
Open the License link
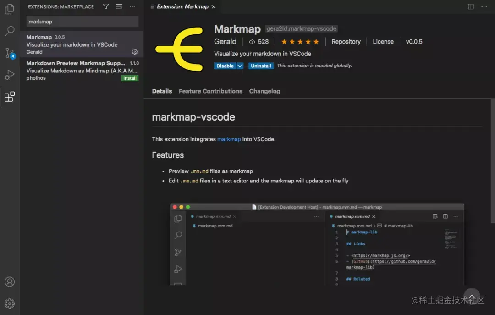383,42
